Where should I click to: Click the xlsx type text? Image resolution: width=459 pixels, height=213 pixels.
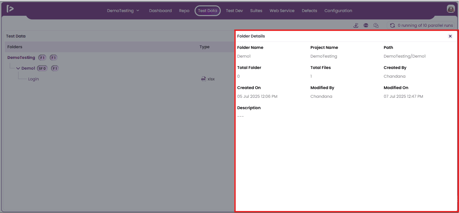click(211, 79)
